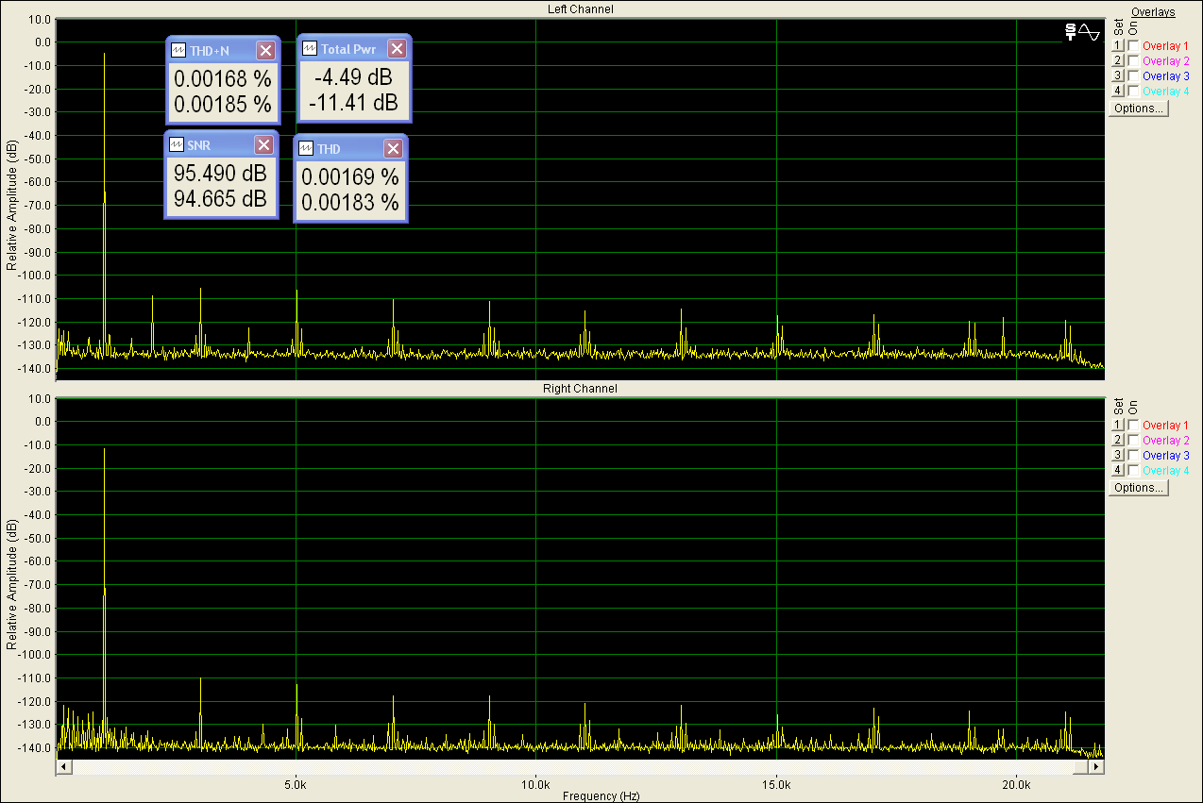The width and height of the screenshot is (1203, 803).
Task: Click the THD+N meter window icon
Action: 178,51
